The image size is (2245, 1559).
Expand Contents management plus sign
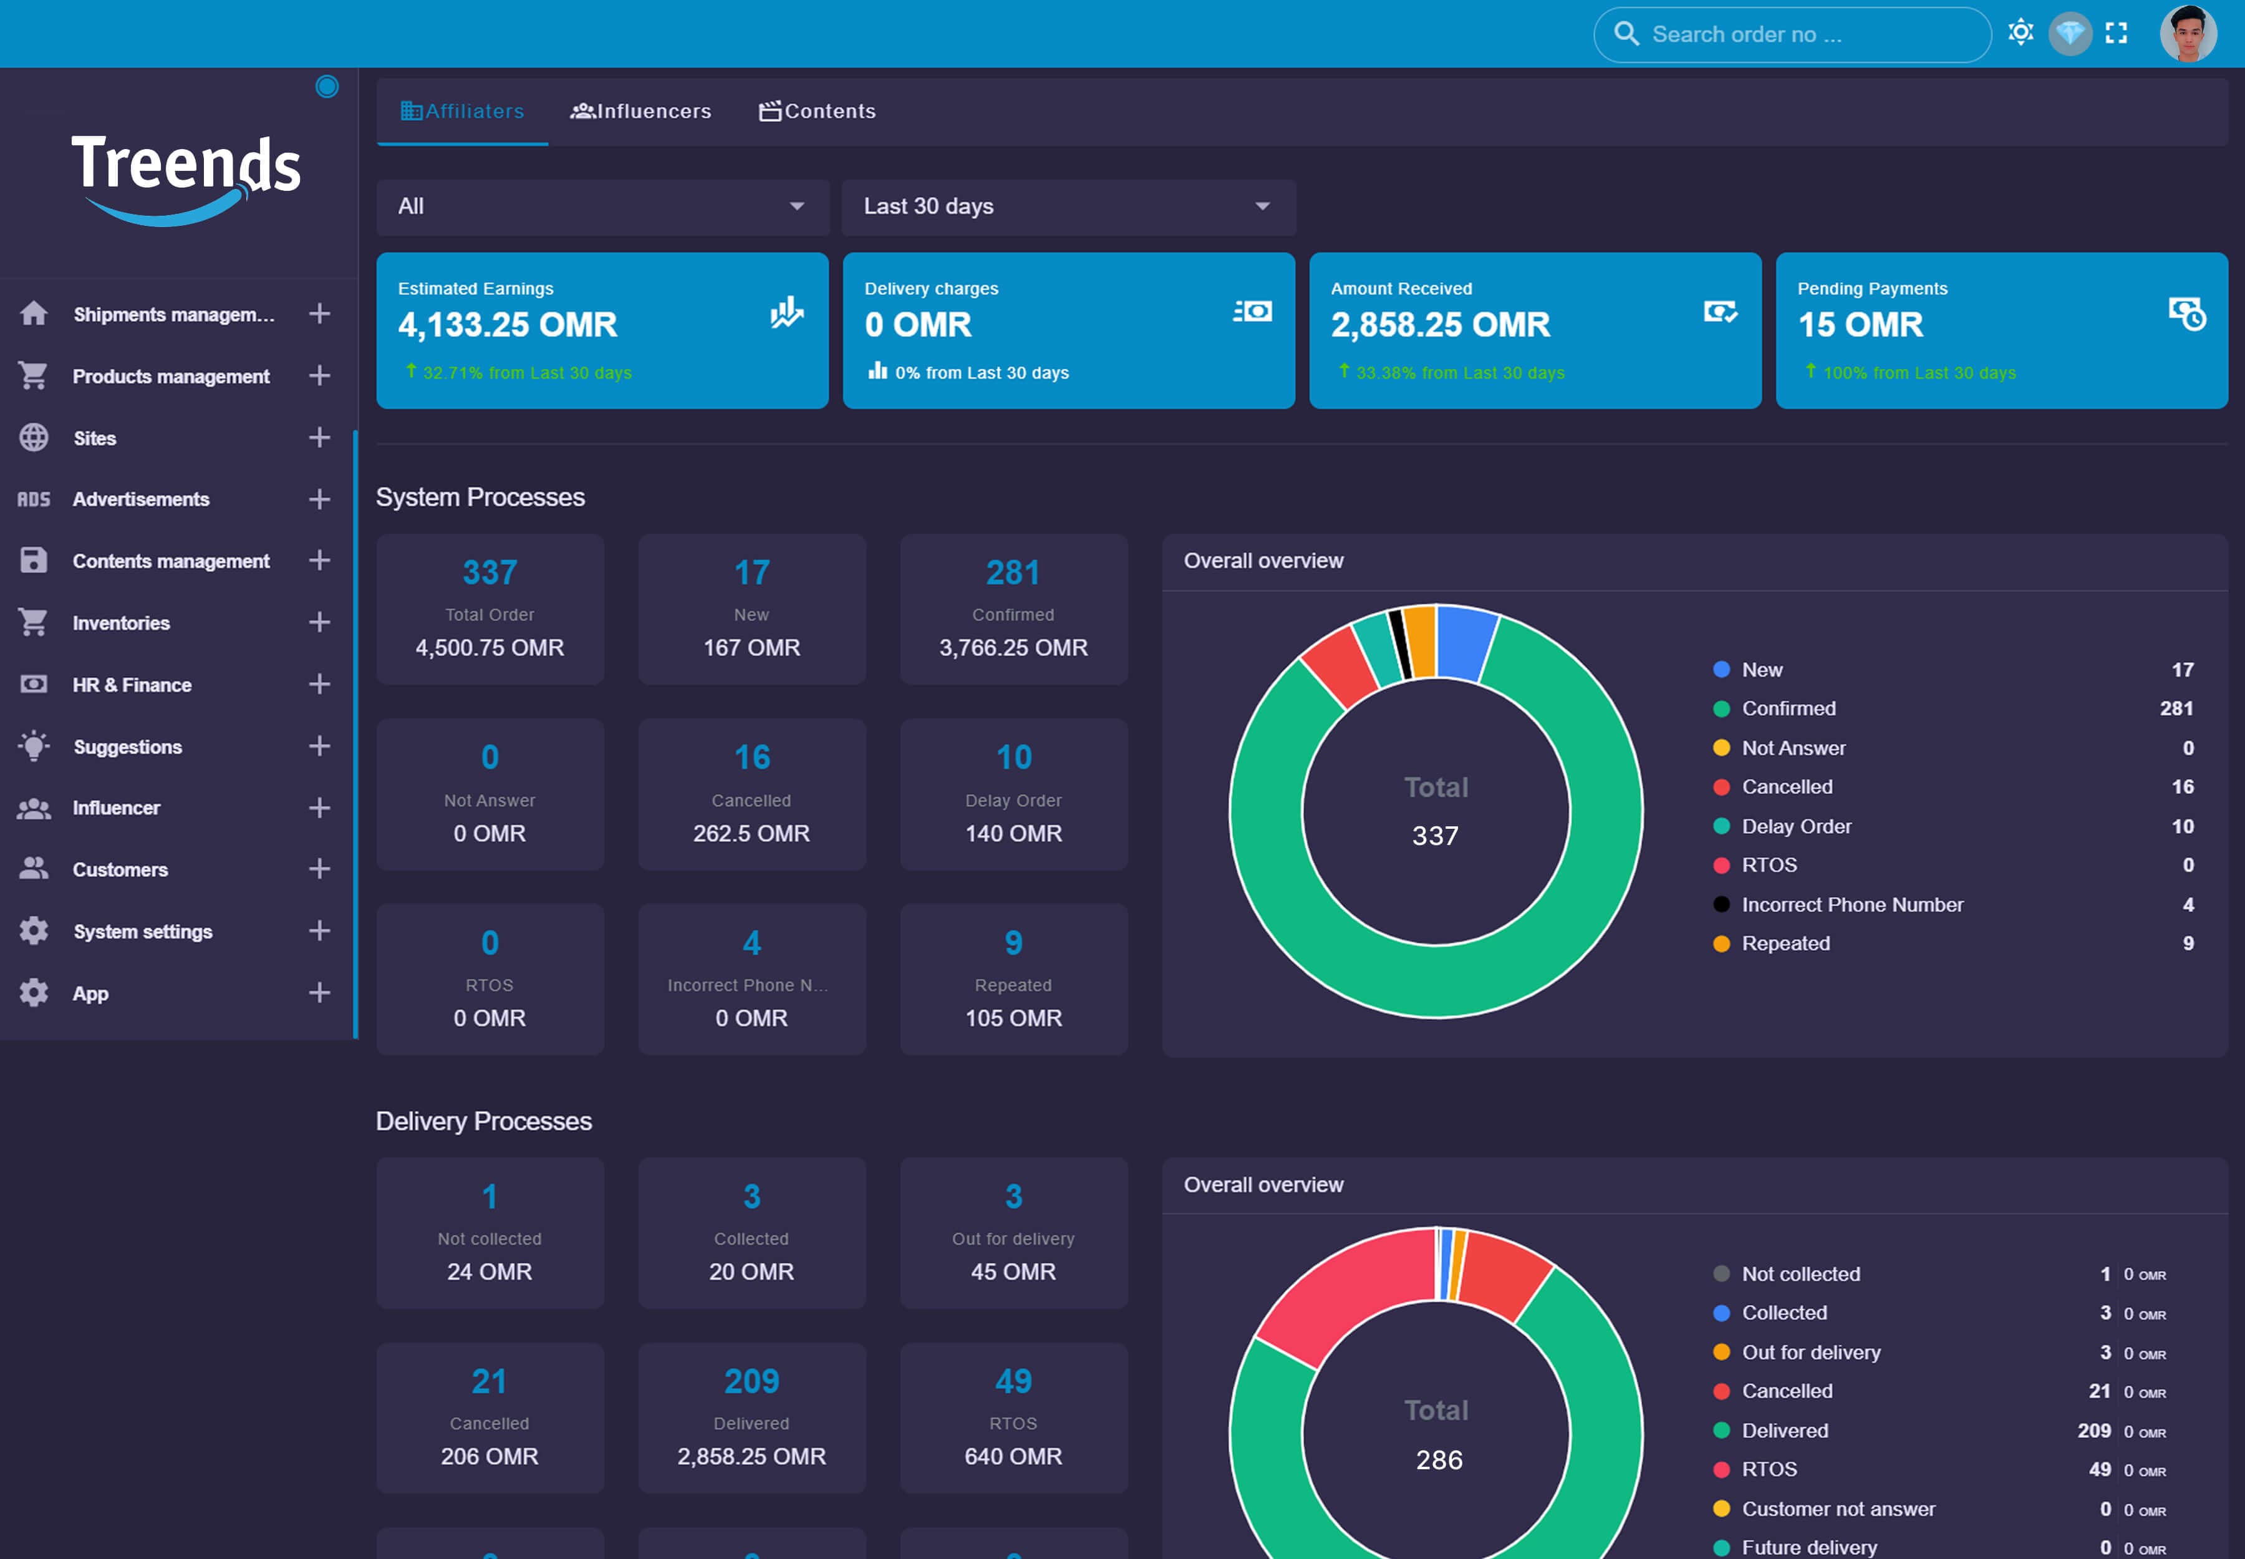click(x=319, y=561)
